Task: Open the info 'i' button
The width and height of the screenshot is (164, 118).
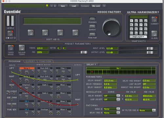Action: pos(104,6)
